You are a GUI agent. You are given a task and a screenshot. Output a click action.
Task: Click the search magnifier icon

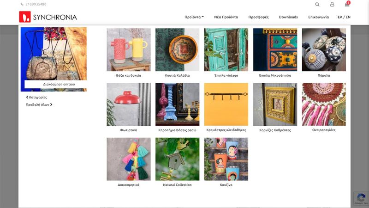(317, 4)
